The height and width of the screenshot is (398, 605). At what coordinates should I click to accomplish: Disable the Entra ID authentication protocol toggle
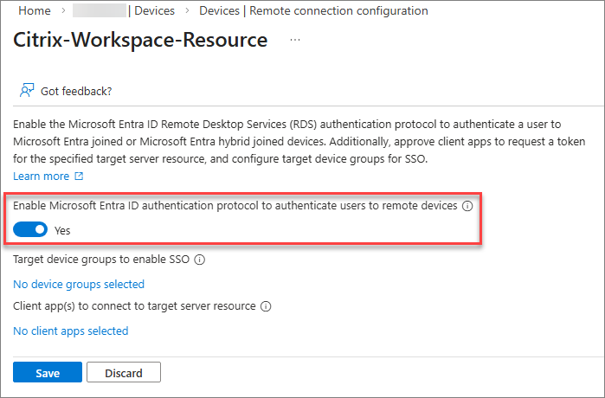click(30, 230)
